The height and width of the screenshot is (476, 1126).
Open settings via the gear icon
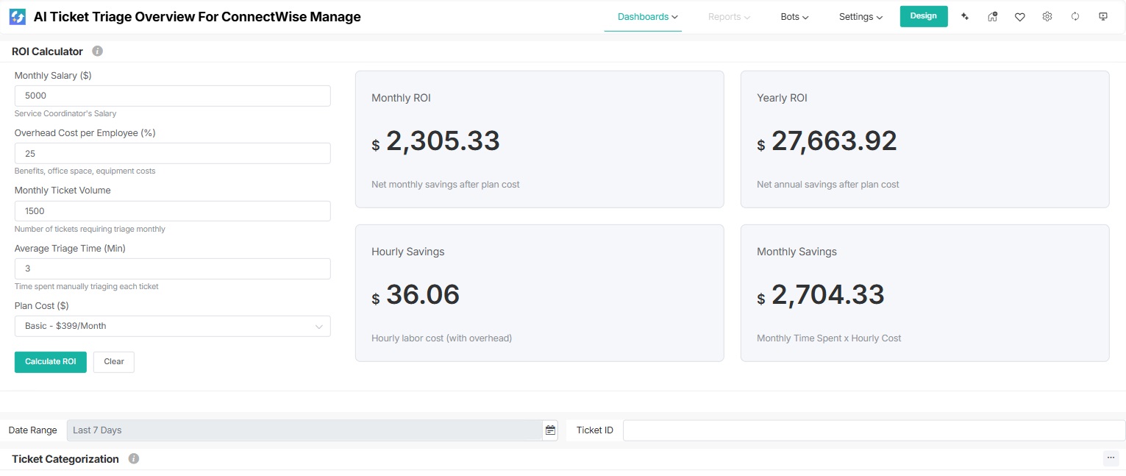[1047, 15]
